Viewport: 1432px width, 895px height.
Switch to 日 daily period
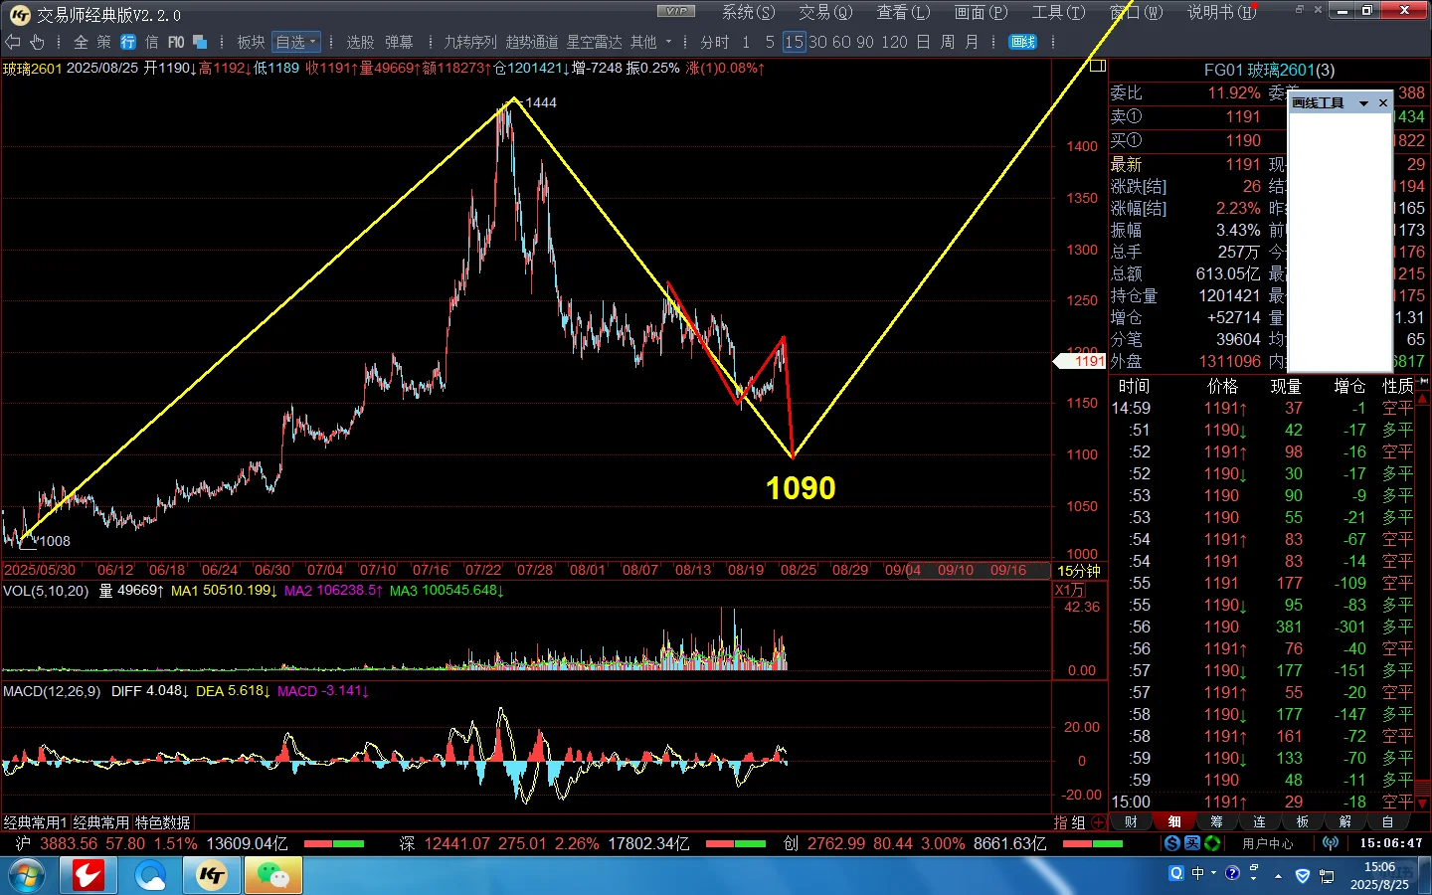pyautogui.click(x=923, y=42)
